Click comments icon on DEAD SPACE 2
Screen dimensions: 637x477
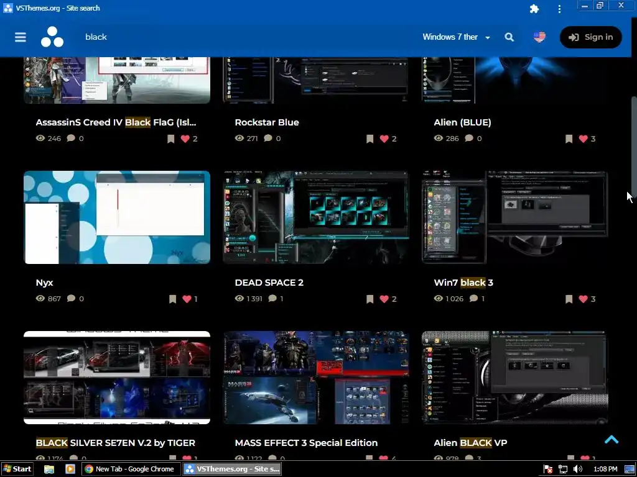272,299
